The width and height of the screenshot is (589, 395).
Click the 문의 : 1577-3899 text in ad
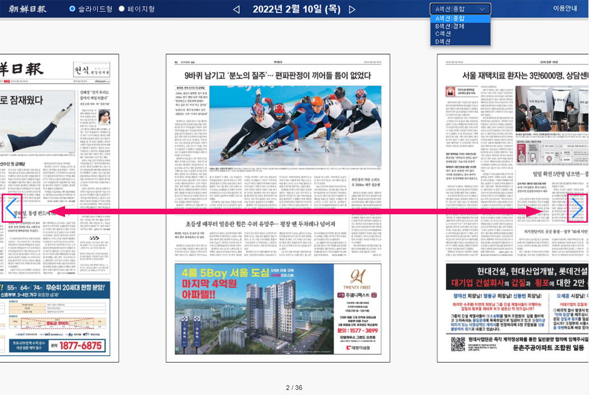coord(357,331)
